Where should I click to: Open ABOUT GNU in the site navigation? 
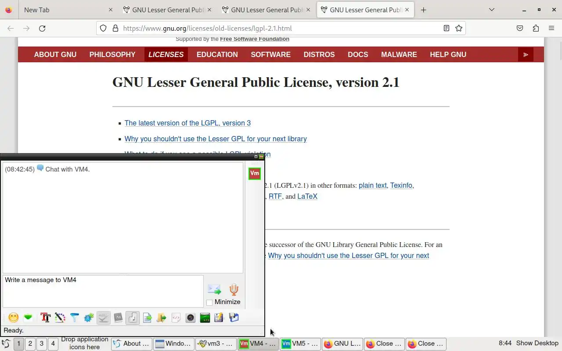click(55, 54)
